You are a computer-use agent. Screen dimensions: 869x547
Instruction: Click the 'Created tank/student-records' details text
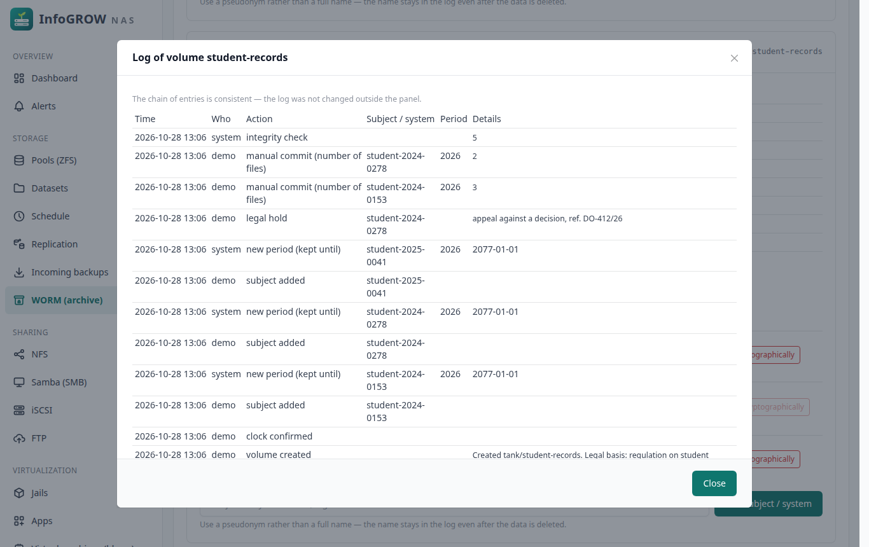(590, 455)
